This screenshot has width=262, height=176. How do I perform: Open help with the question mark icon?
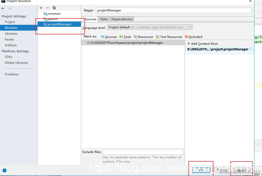(x=5, y=170)
